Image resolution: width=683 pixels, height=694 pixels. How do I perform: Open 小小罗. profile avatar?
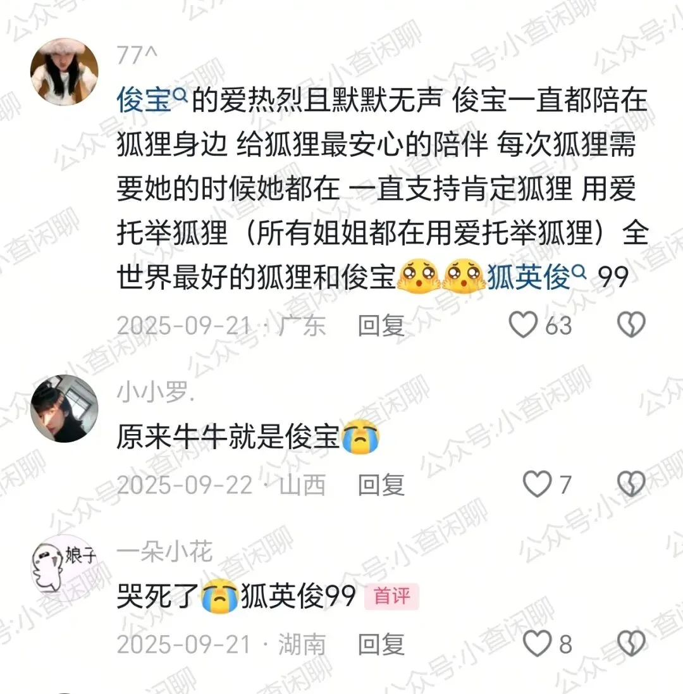tap(64, 408)
